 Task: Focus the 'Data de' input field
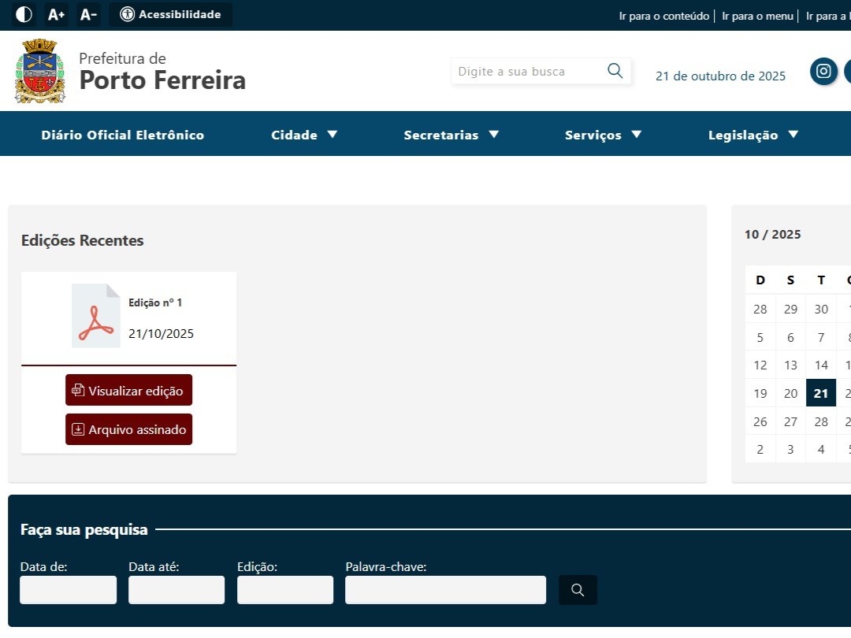pyautogui.click(x=68, y=590)
